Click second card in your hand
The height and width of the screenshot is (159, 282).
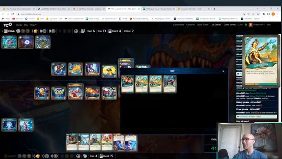(x=84, y=142)
